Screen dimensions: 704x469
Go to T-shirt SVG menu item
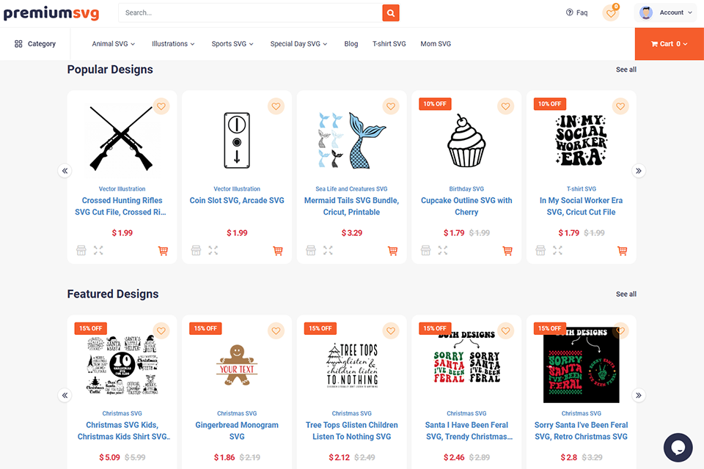[x=389, y=44]
